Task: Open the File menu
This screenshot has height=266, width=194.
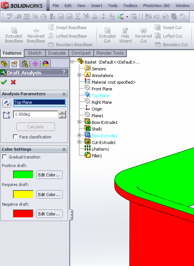Action: pos(56,6)
